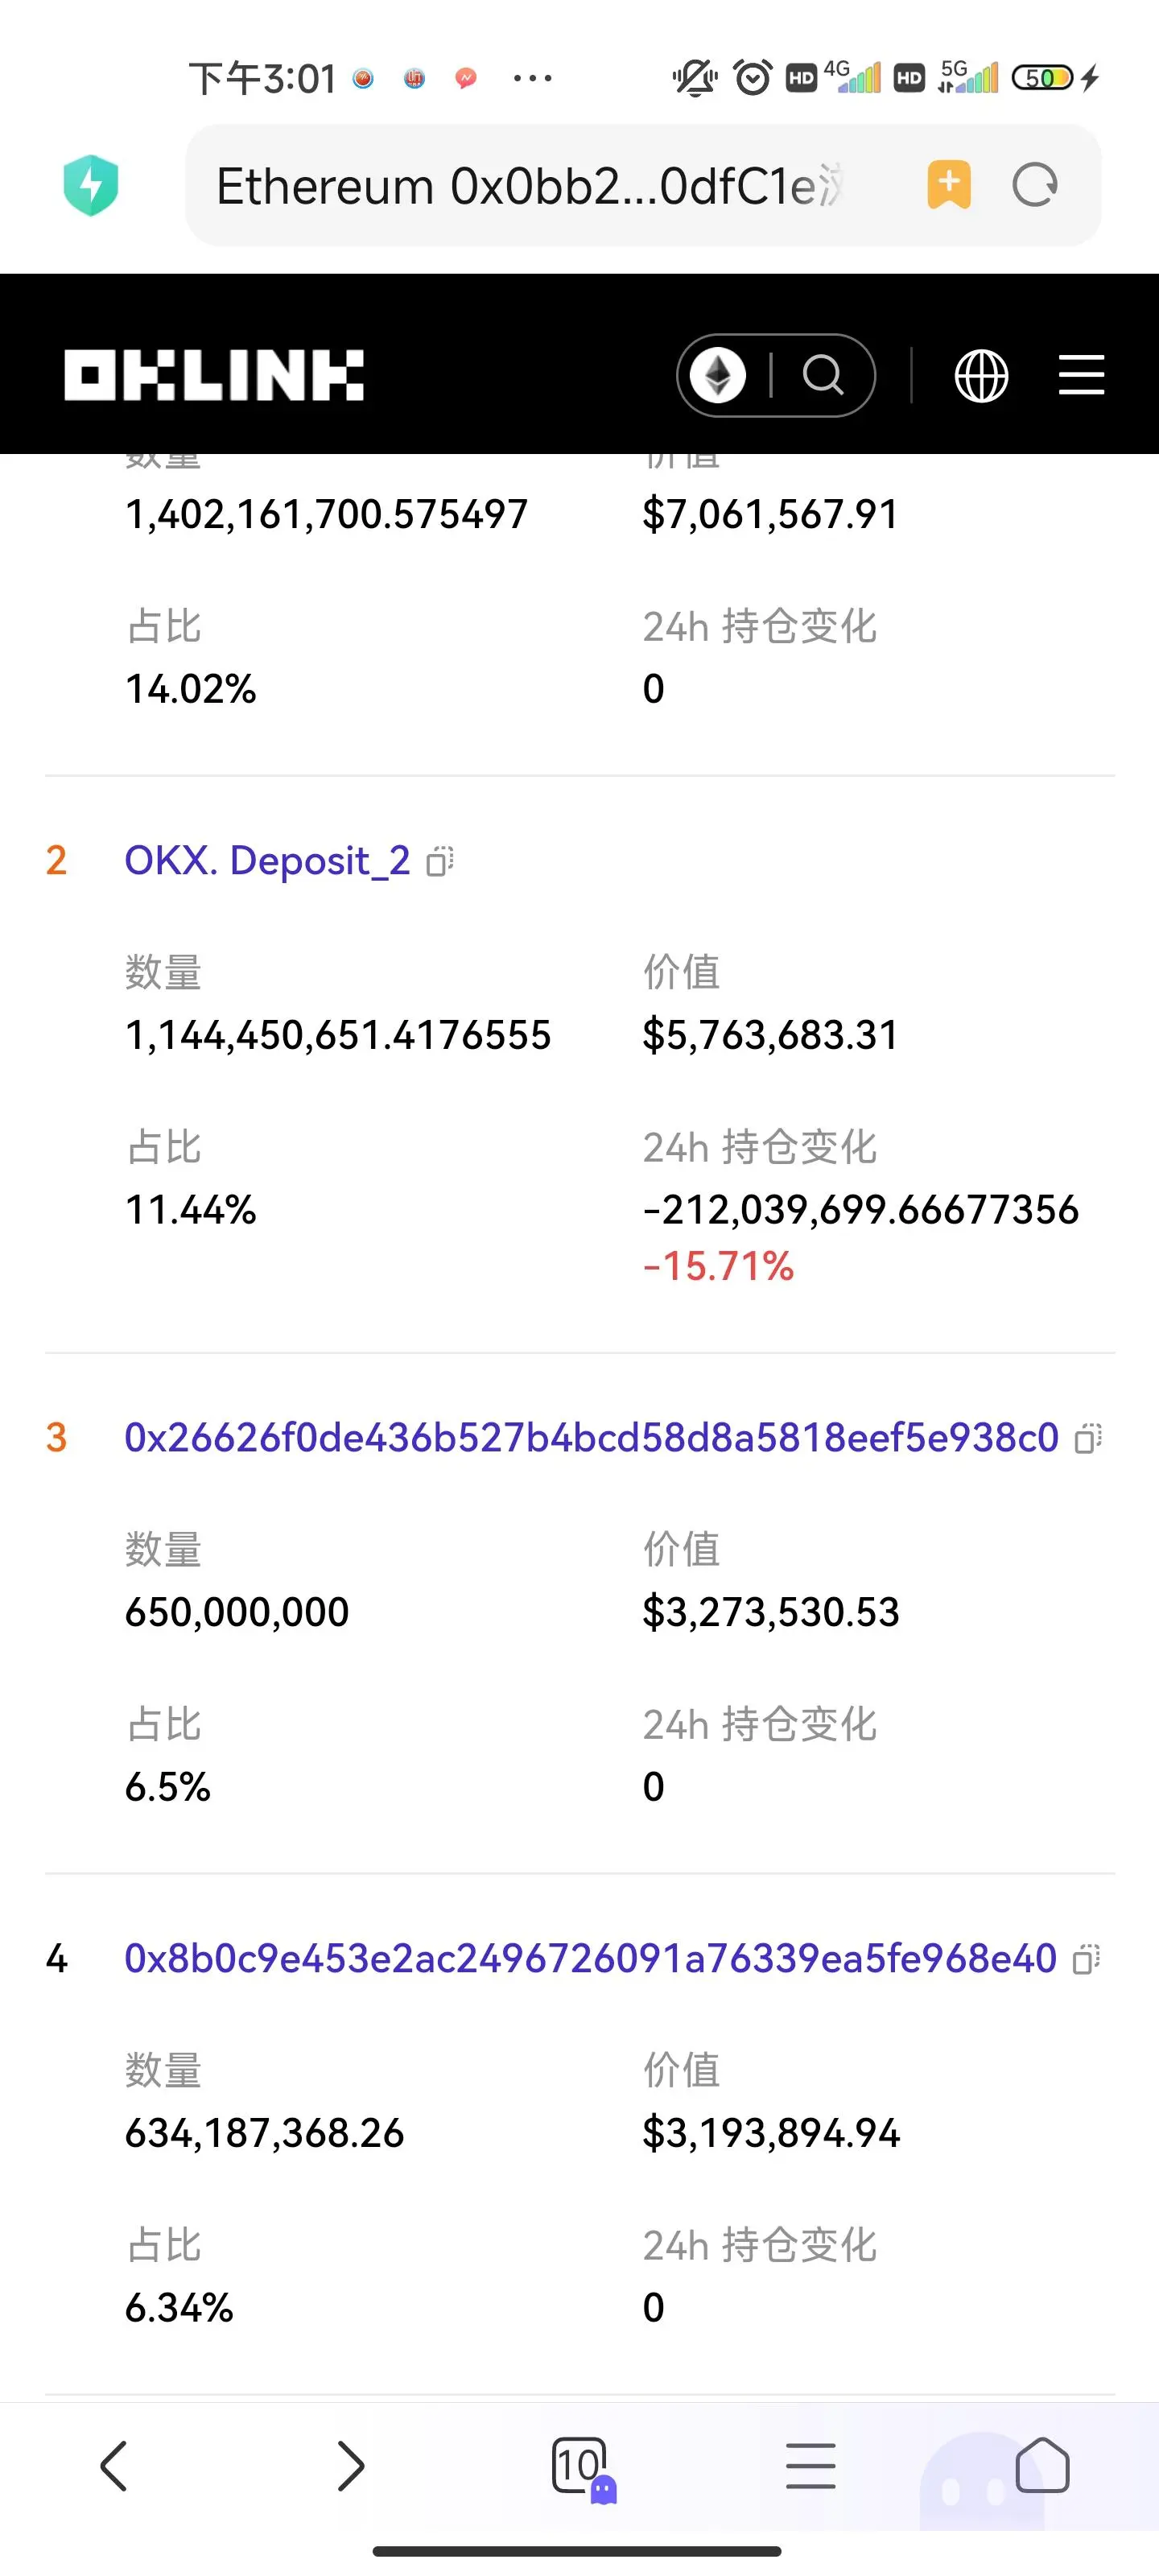Tap the rank number 4 label

click(x=56, y=1959)
